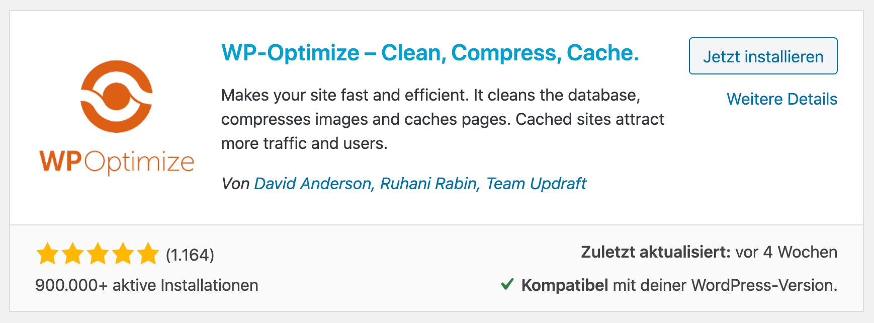Open the Team Updraft author link
Screen dimensions: 874x323
pyautogui.click(x=536, y=184)
